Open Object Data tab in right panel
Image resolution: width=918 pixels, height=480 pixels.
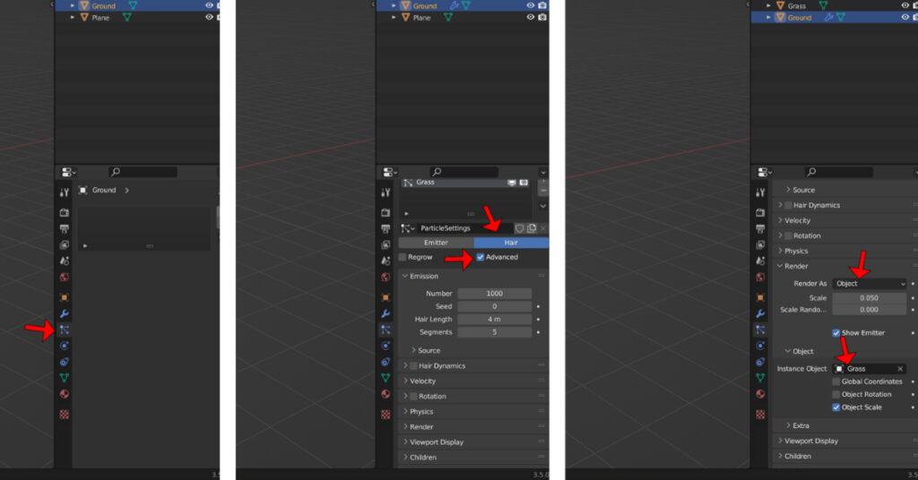pyautogui.click(x=760, y=378)
